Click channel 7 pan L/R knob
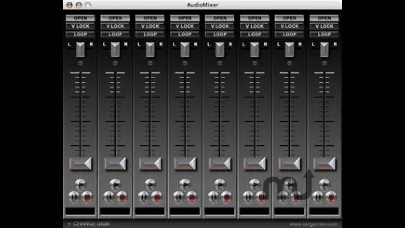Viewport: 405px width, 228px height. pyautogui.click(x=290, y=49)
